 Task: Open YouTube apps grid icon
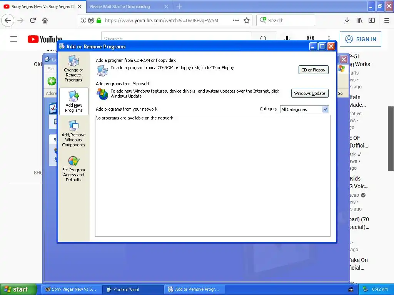click(311, 38)
